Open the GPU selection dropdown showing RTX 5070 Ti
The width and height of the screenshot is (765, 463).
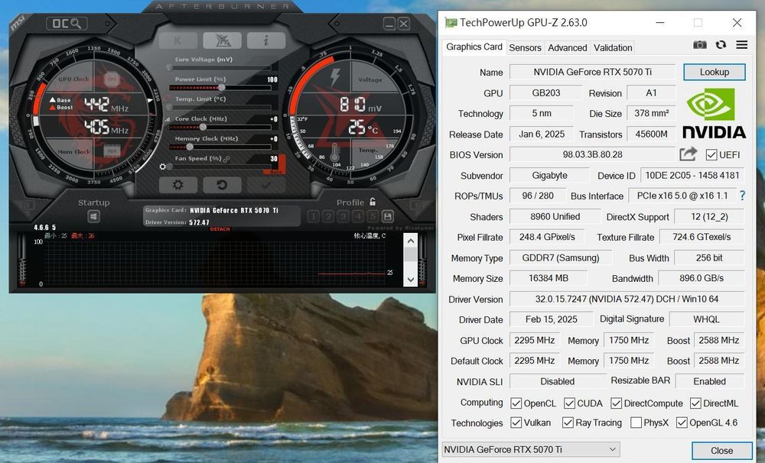point(528,449)
